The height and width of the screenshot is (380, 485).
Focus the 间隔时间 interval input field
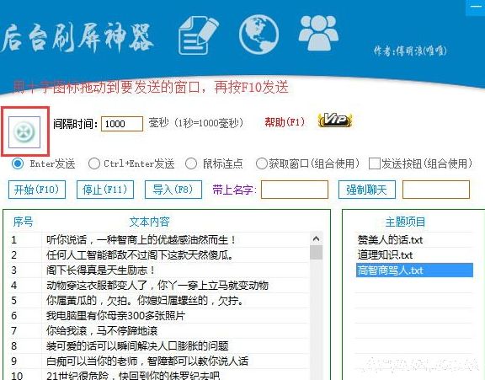point(122,124)
